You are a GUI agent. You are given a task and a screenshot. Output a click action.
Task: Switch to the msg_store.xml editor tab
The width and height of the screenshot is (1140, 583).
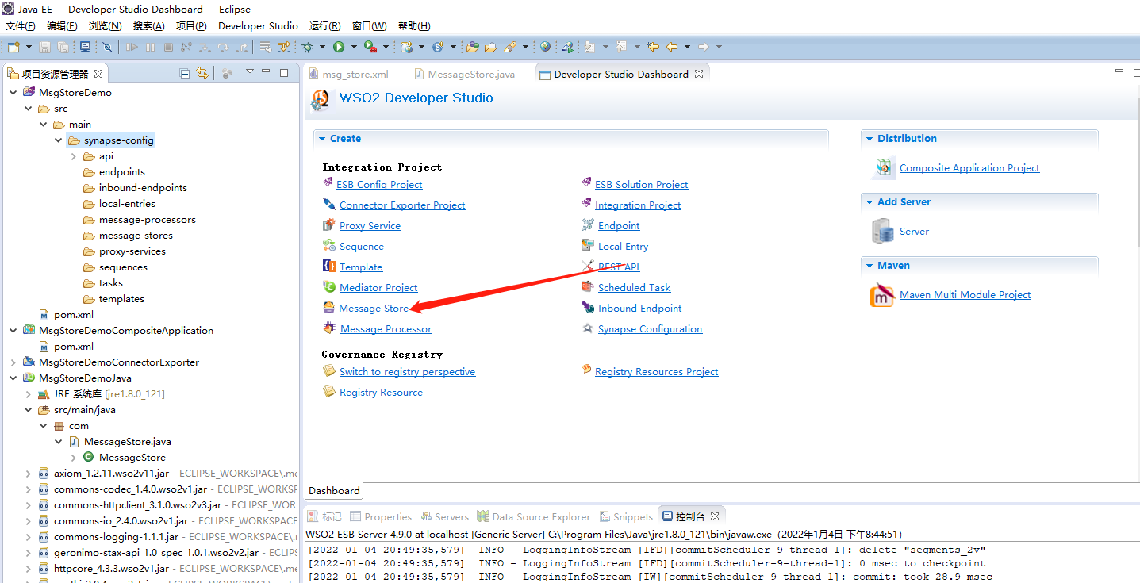(x=348, y=74)
